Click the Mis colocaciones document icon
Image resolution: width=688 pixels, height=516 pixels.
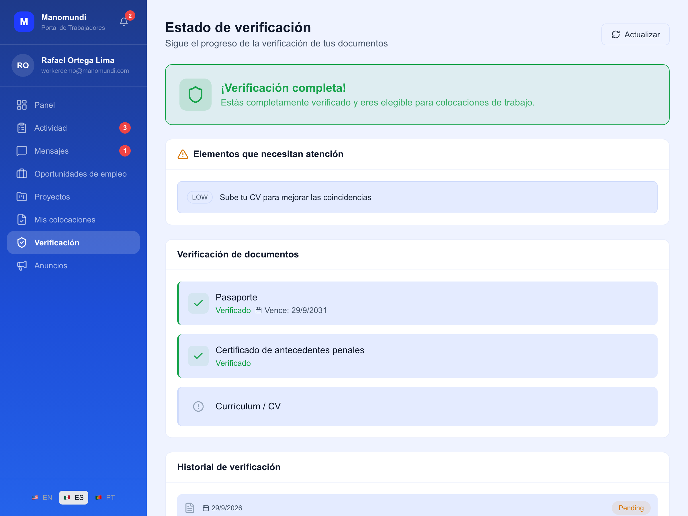(22, 220)
